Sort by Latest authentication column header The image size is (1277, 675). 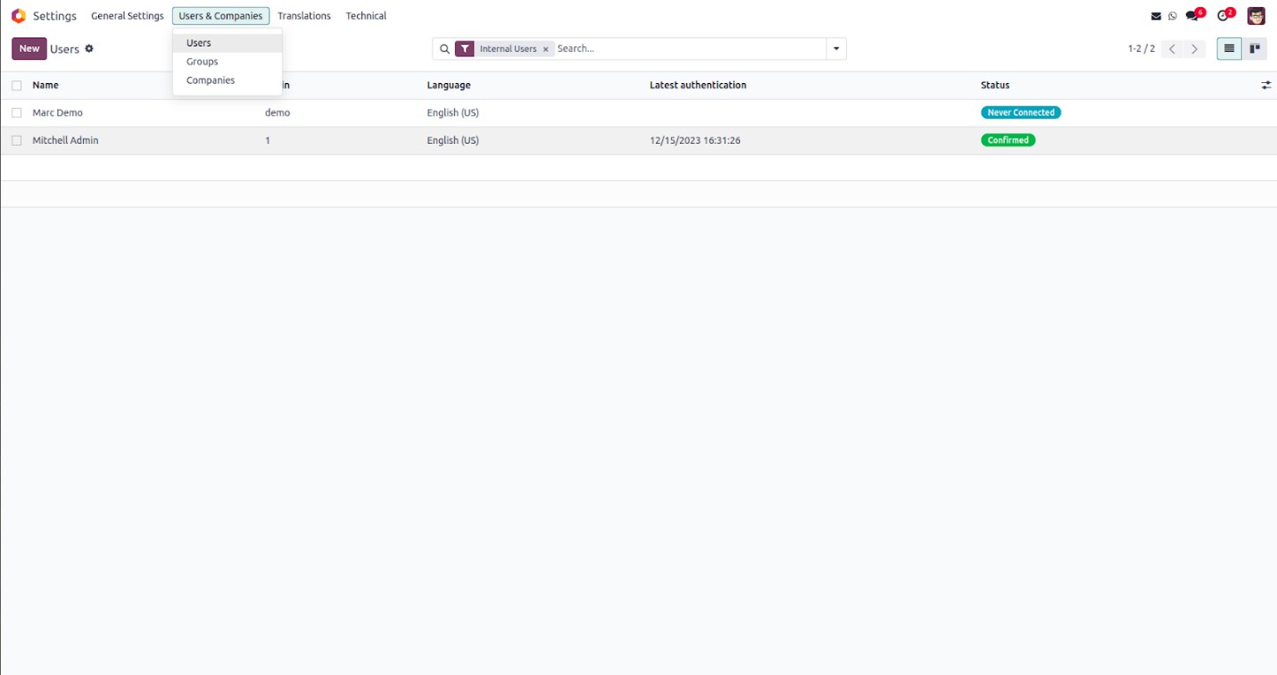pyautogui.click(x=698, y=86)
